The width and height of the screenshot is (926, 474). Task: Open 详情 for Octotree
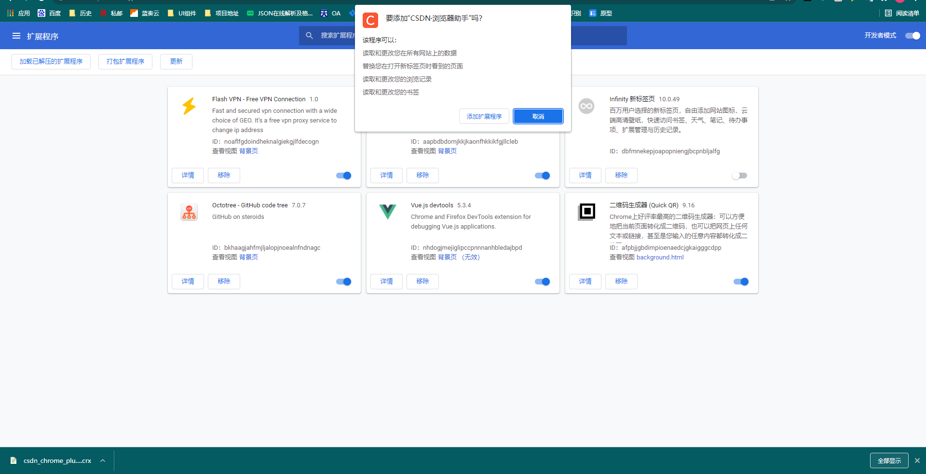tap(188, 282)
